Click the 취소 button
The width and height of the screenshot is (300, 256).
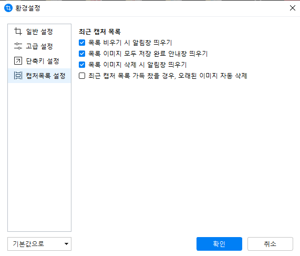pos(270,244)
